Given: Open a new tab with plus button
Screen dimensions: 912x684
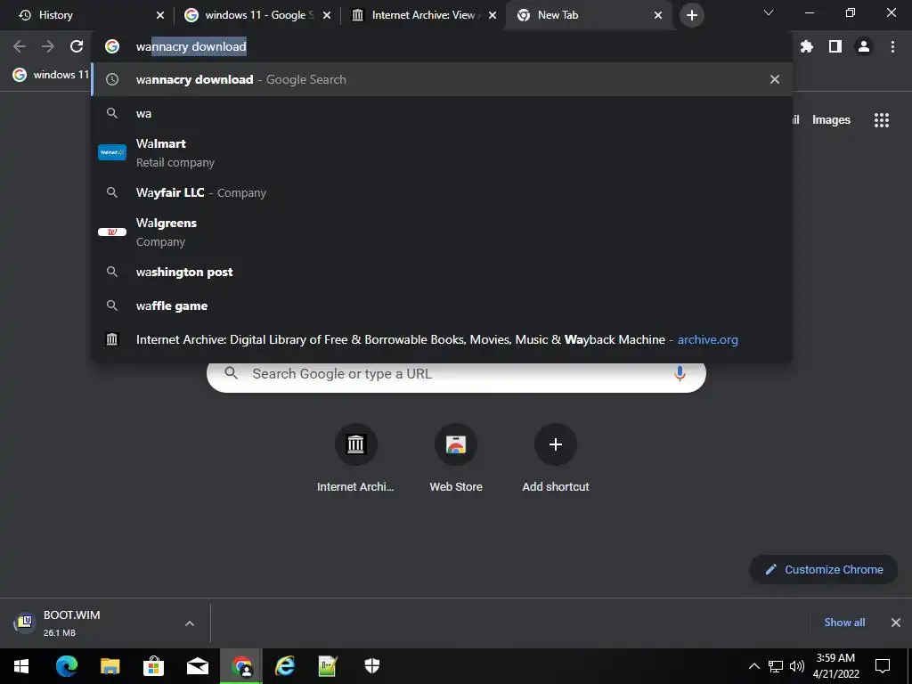Looking at the screenshot, I should click(691, 15).
